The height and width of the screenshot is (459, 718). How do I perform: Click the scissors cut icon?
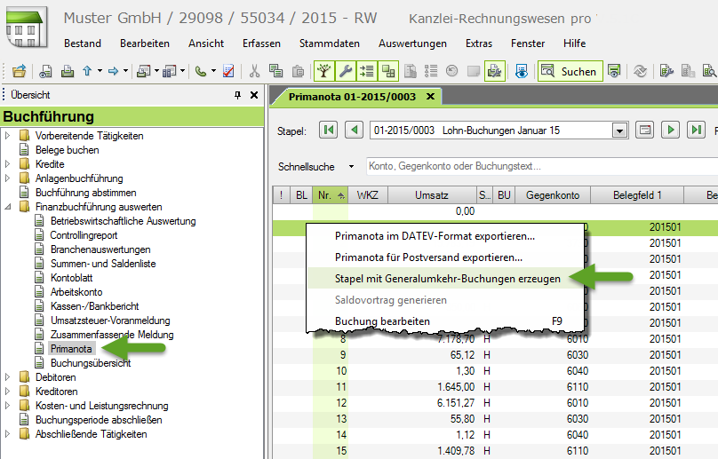(x=254, y=71)
